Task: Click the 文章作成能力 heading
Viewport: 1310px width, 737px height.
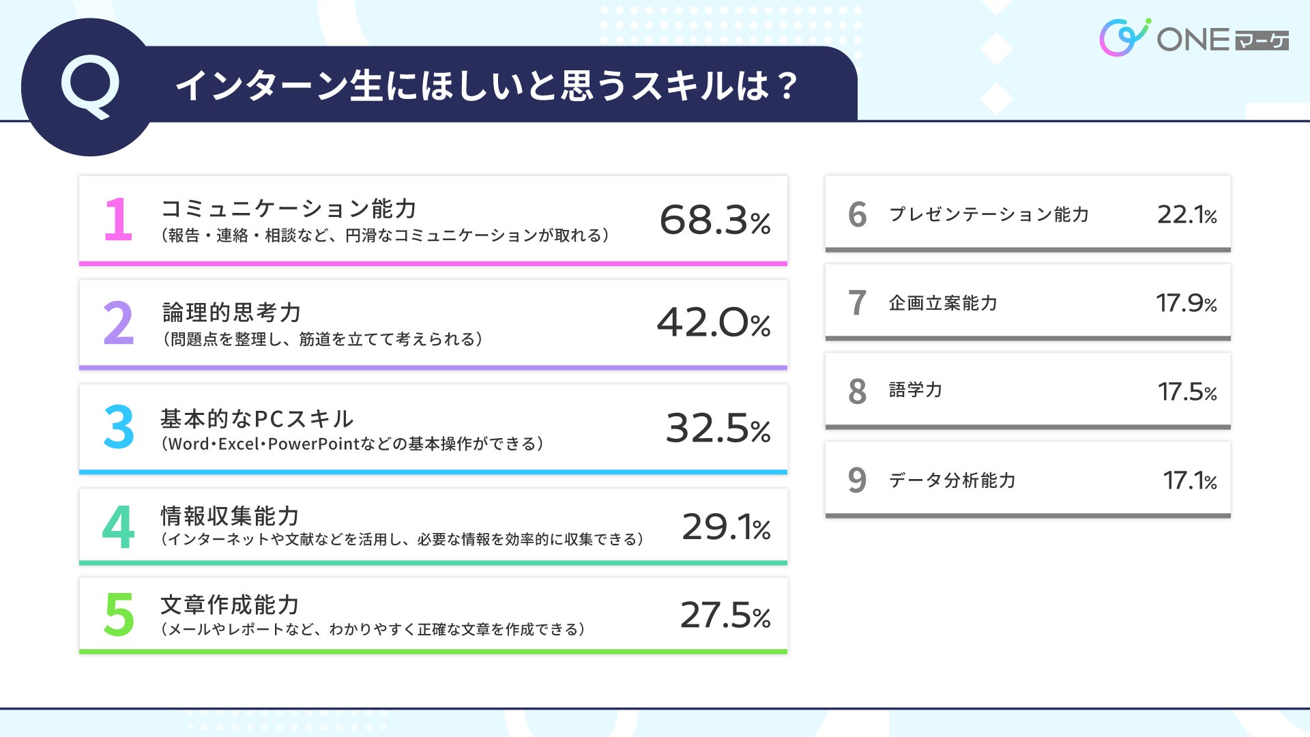Action: pyautogui.click(x=230, y=605)
